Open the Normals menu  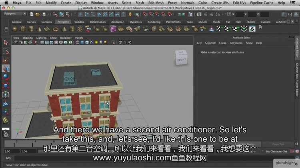click(x=188, y=3)
